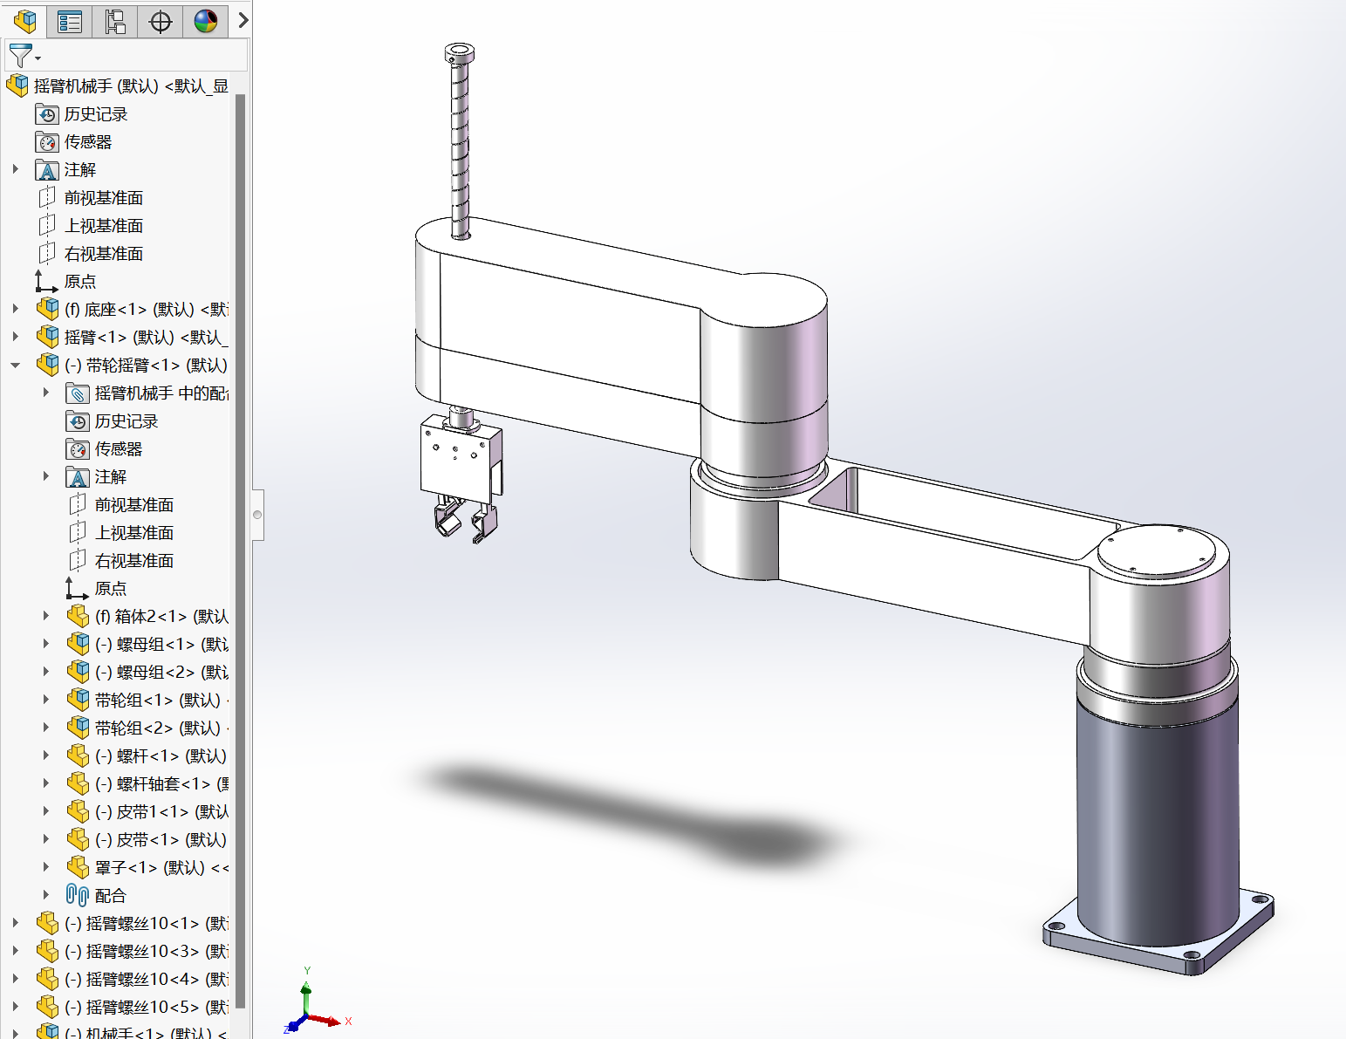Click the right chevron beside the manager tabs
The width and height of the screenshot is (1346, 1039).
[243, 20]
